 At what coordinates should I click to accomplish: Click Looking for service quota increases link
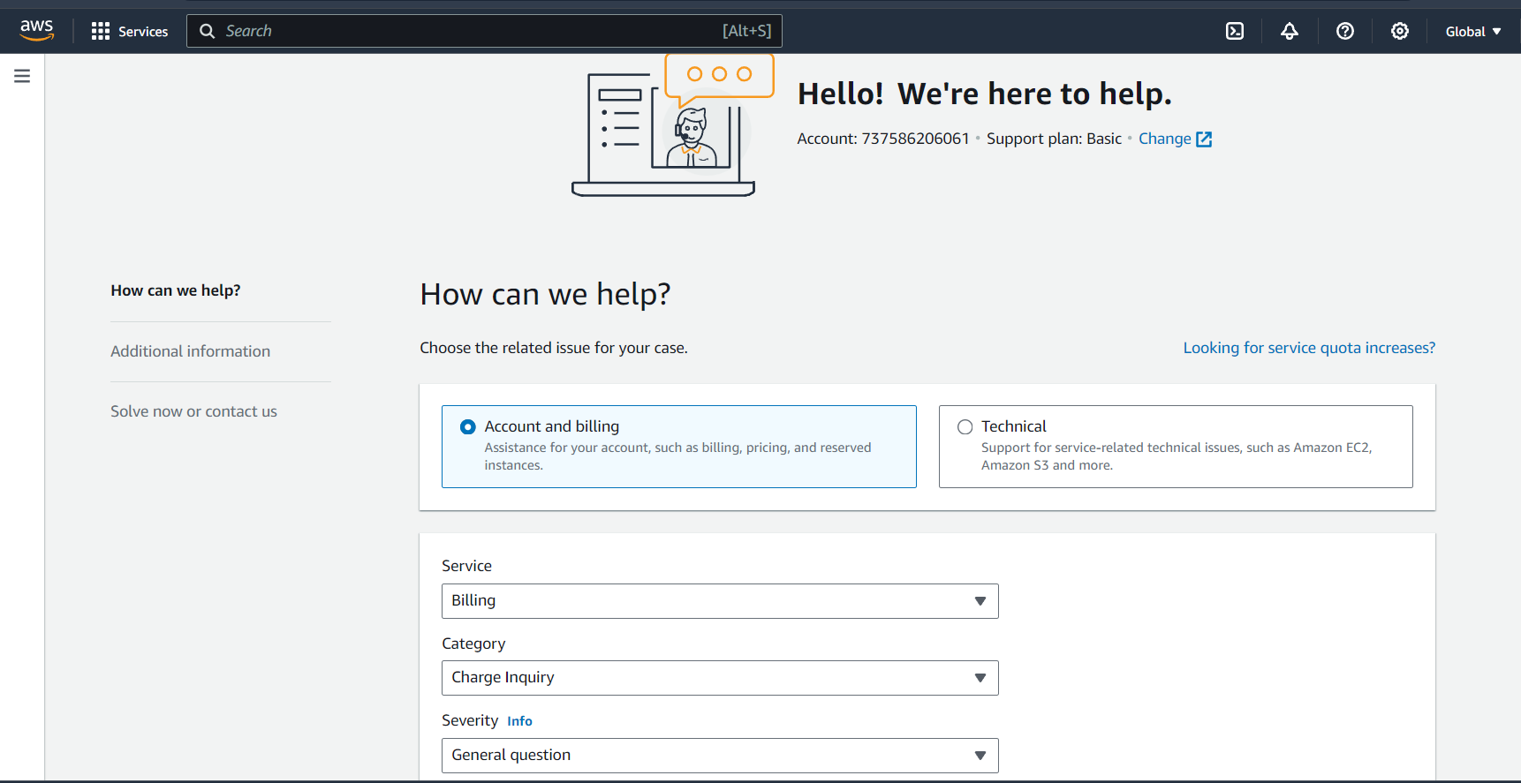1308,348
